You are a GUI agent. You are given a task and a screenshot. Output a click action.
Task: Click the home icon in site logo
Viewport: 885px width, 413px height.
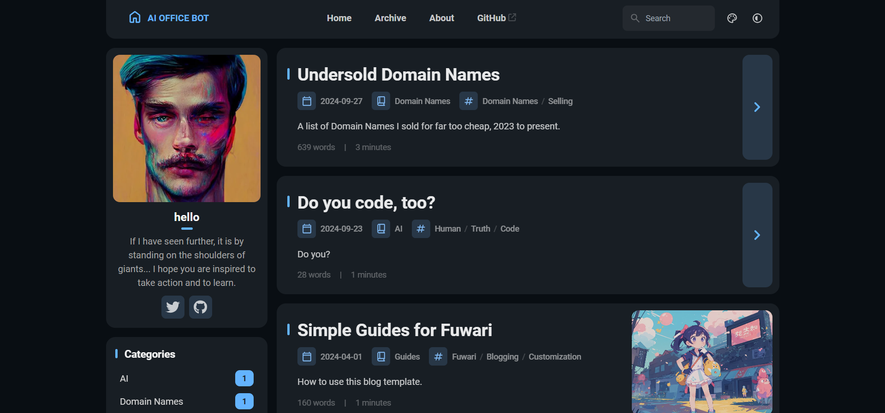pos(135,18)
